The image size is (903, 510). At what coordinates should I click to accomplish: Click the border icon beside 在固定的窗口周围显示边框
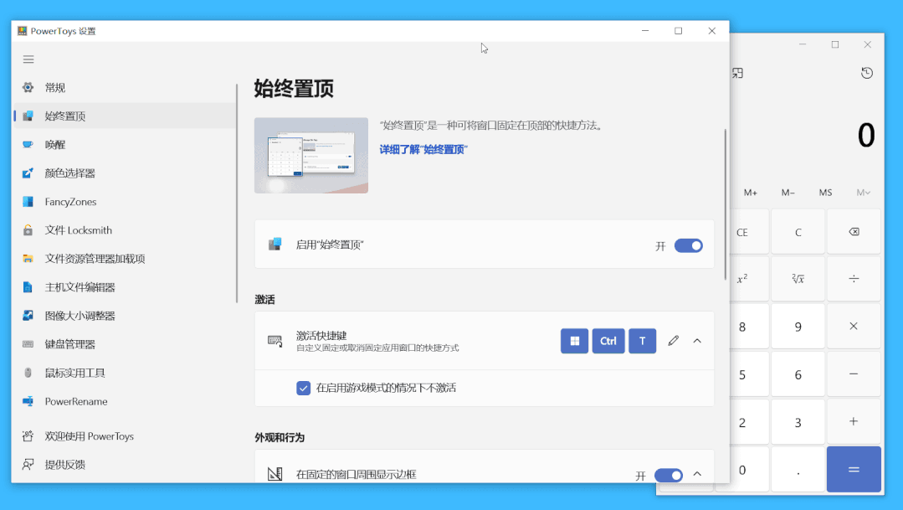[274, 474]
